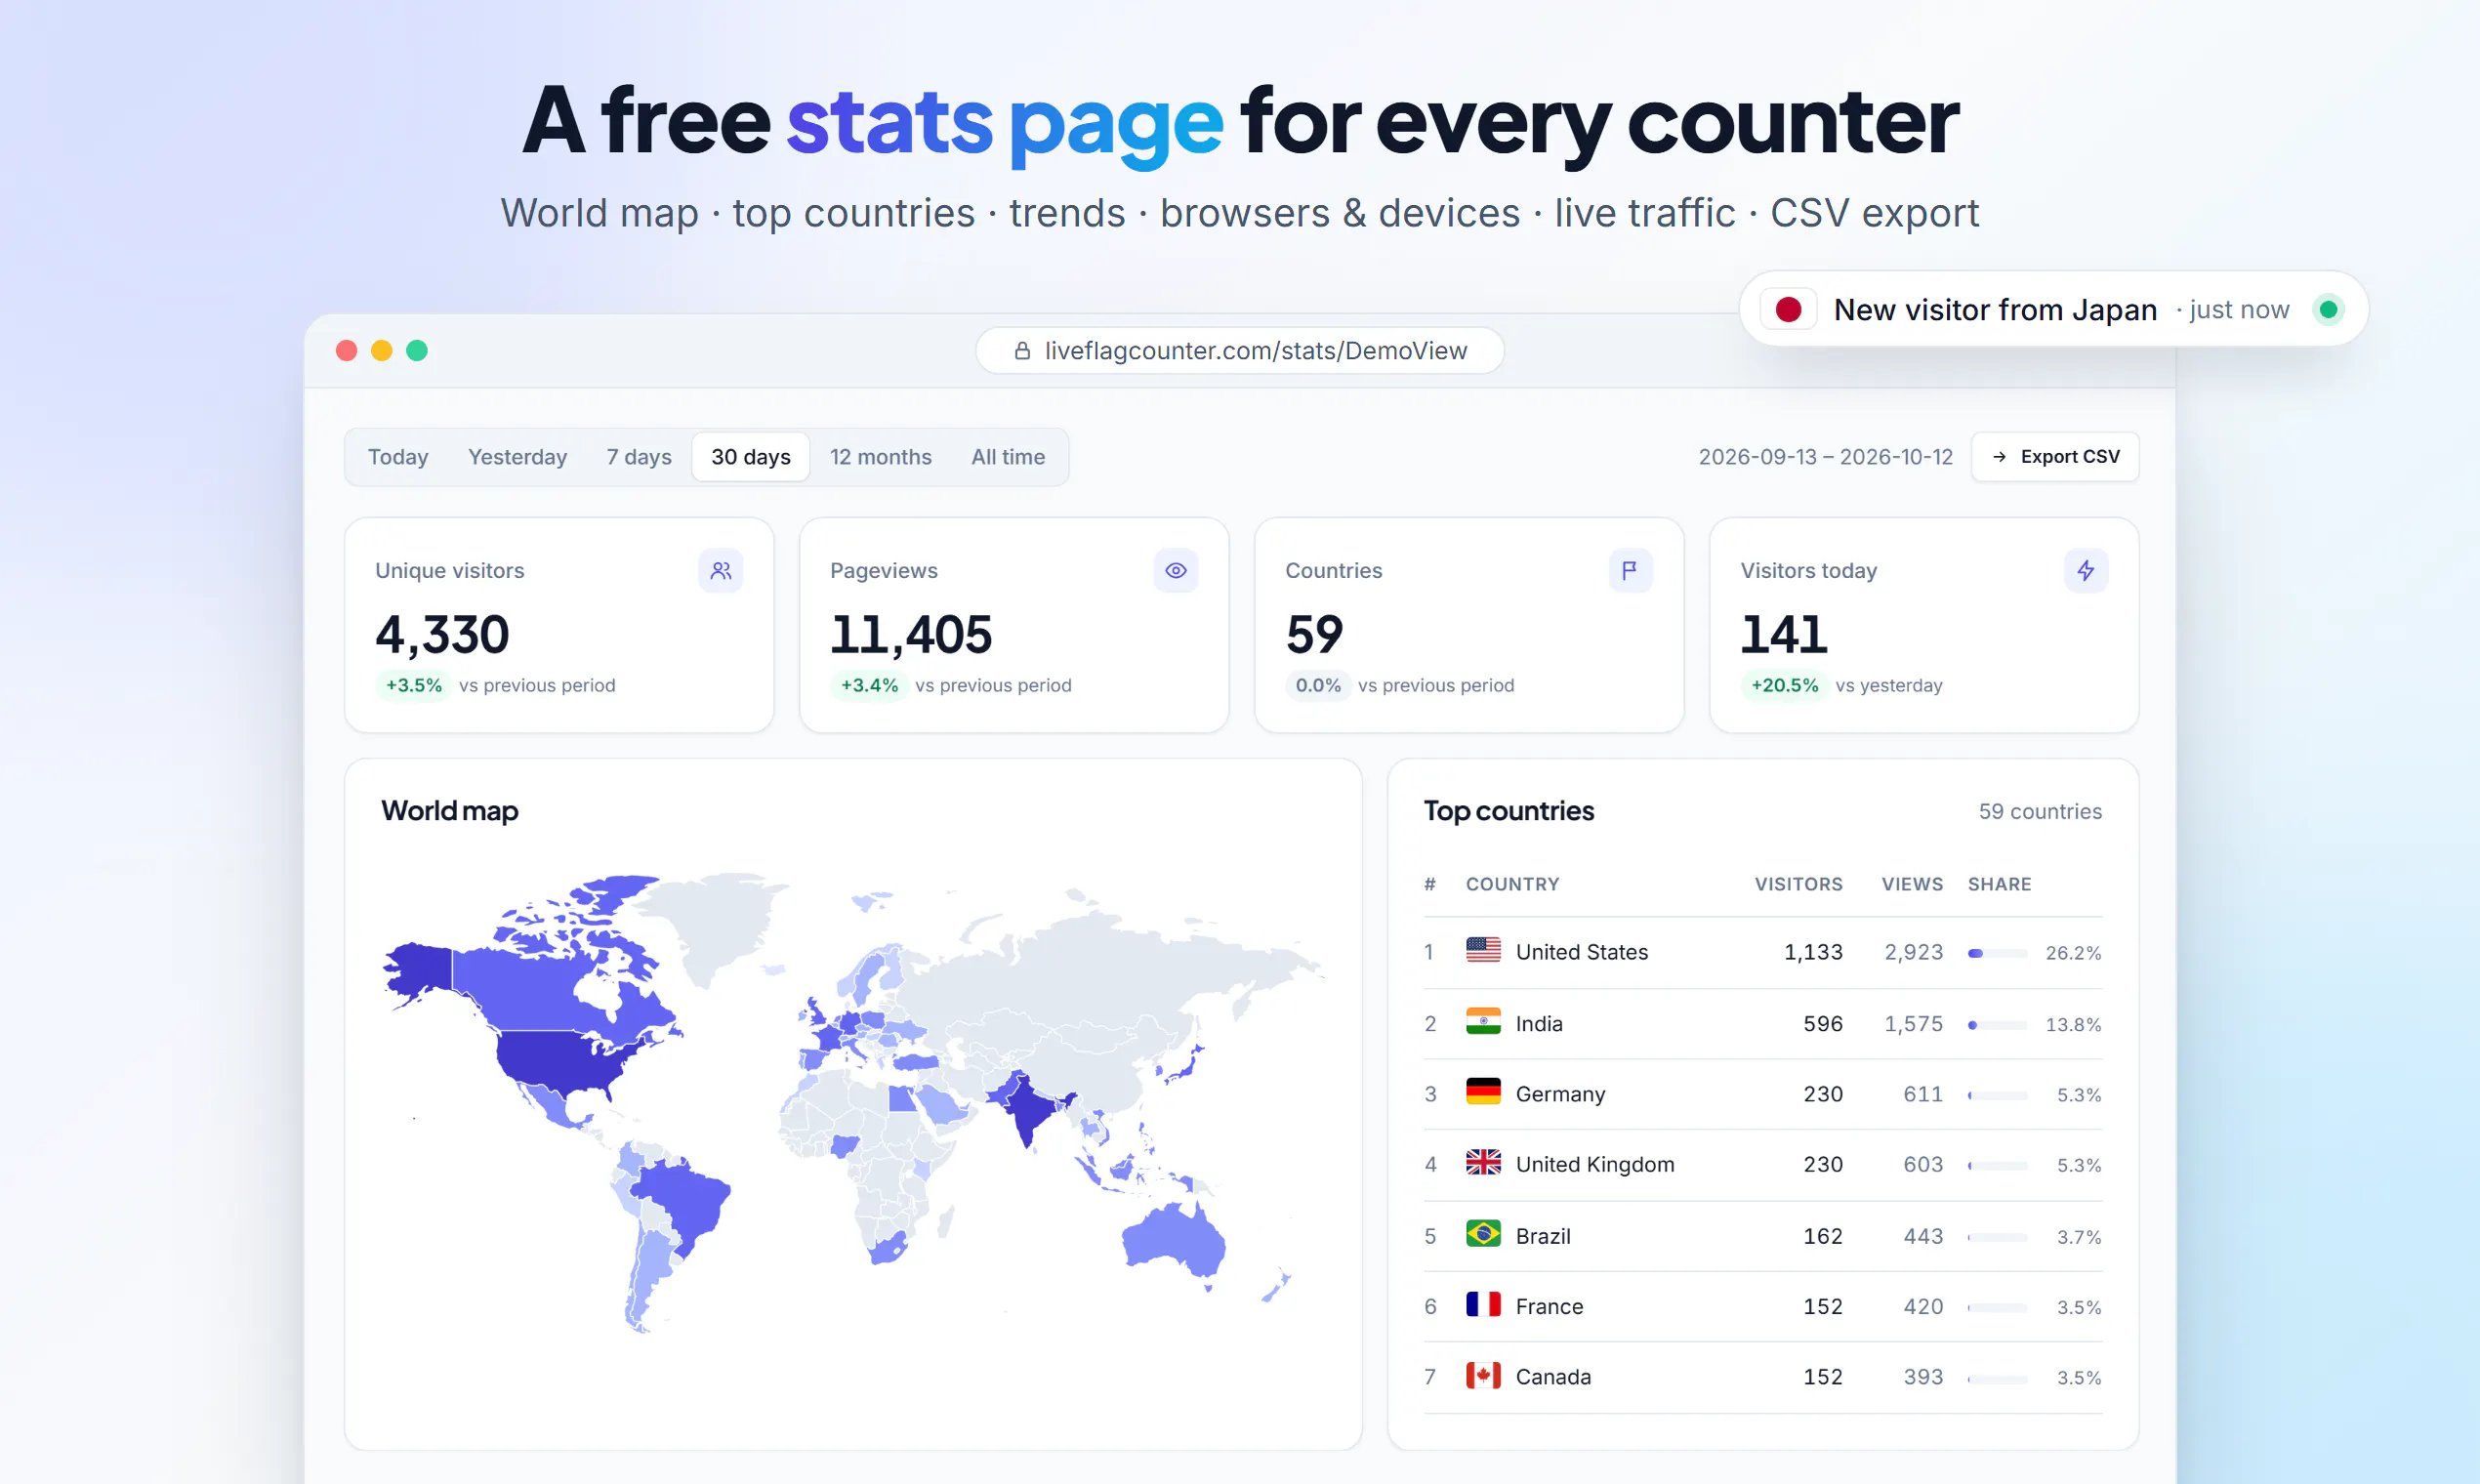Click the Germany flag icon

tap(1483, 1091)
